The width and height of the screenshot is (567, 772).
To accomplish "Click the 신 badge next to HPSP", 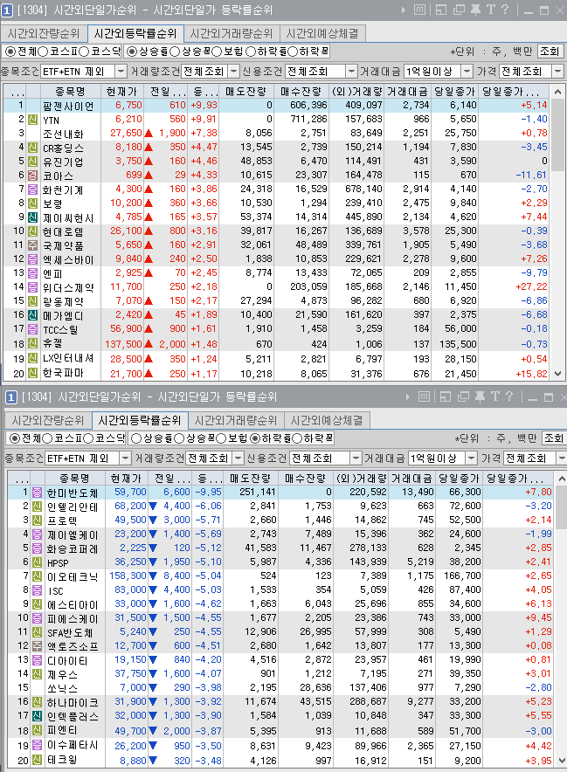I will pyautogui.click(x=37, y=562).
